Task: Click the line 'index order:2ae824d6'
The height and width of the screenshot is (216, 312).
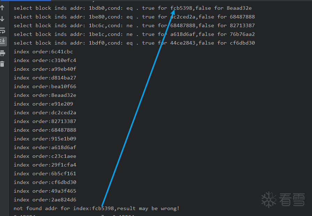Action: click(45, 200)
